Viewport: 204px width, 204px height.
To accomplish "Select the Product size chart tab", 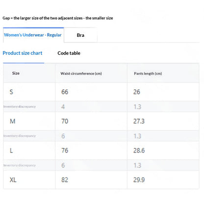I will (23, 53).
